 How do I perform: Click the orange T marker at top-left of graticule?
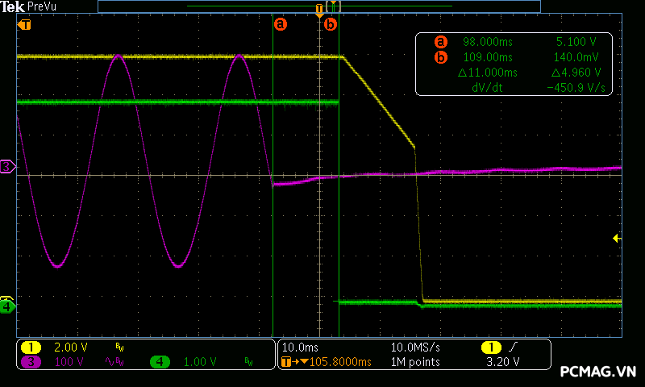25,24
